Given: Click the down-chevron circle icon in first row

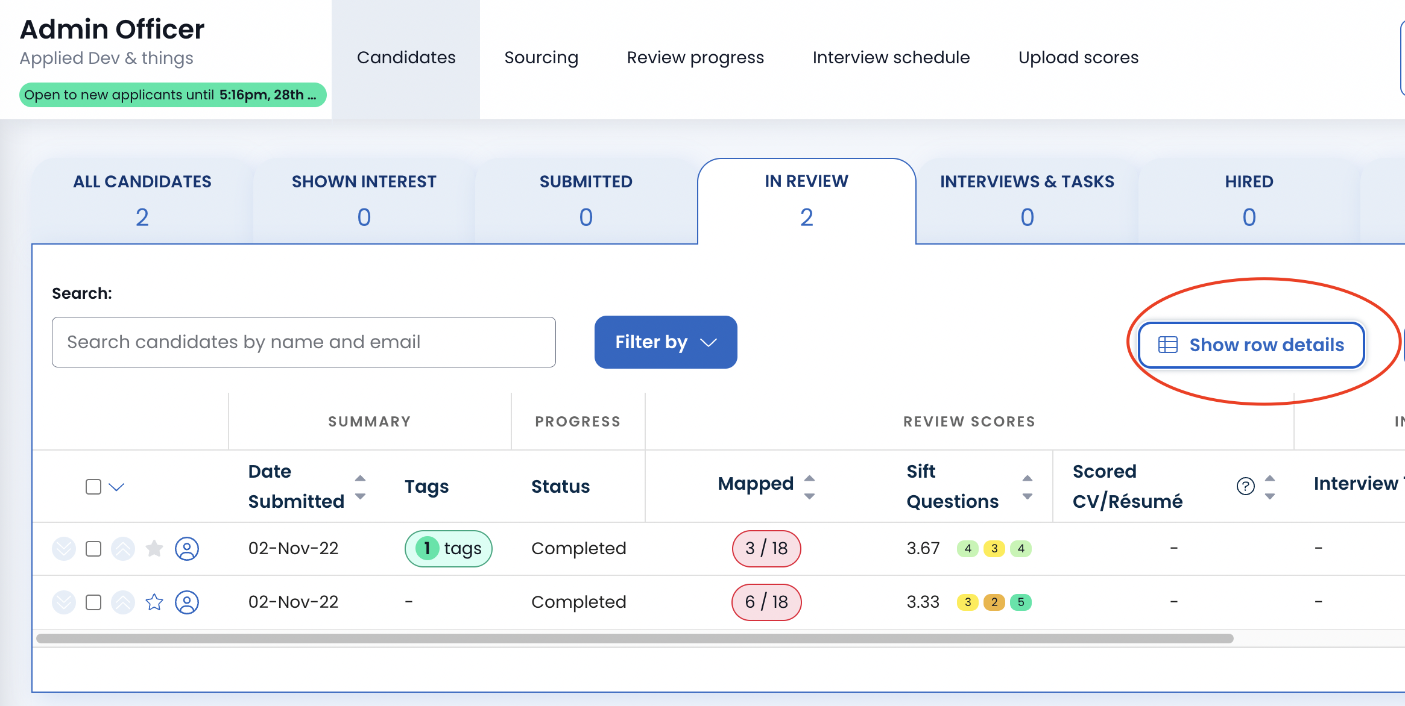Looking at the screenshot, I should (x=64, y=549).
